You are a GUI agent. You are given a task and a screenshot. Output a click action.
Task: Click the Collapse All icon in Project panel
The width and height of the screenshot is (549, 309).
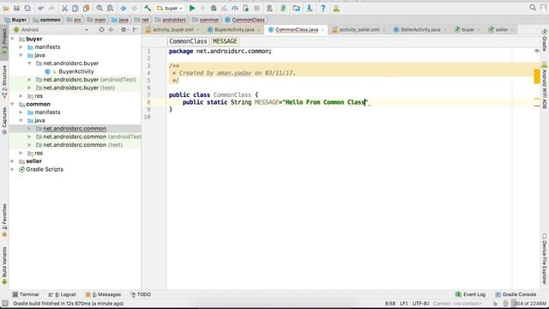click(111, 30)
